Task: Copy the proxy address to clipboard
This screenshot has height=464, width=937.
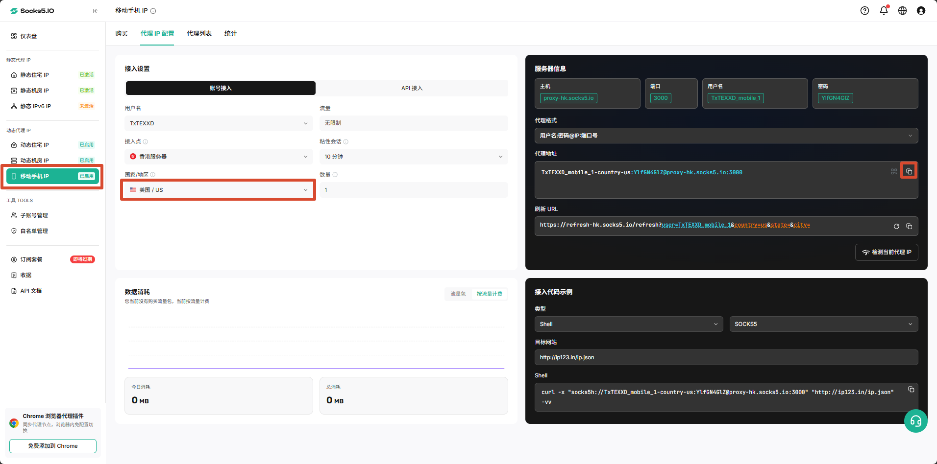Action: click(x=909, y=171)
